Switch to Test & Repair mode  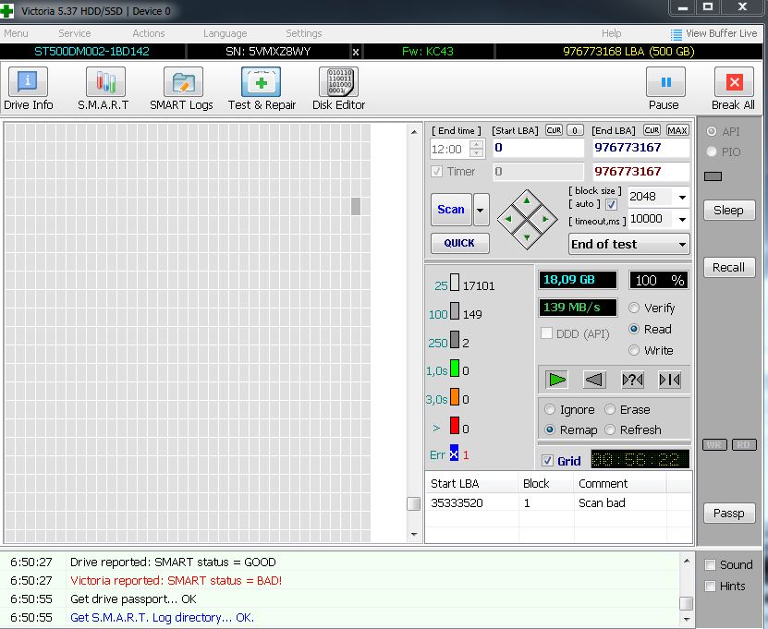click(262, 89)
